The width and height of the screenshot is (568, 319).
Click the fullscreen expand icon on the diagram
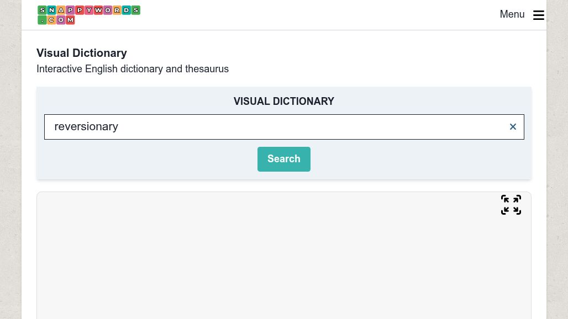click(511, 205)
